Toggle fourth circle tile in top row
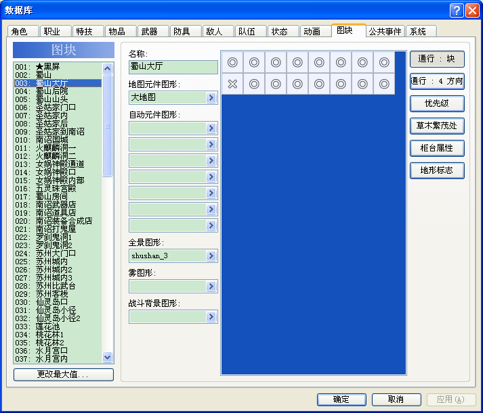483x413 pixels. pos(297,62)
